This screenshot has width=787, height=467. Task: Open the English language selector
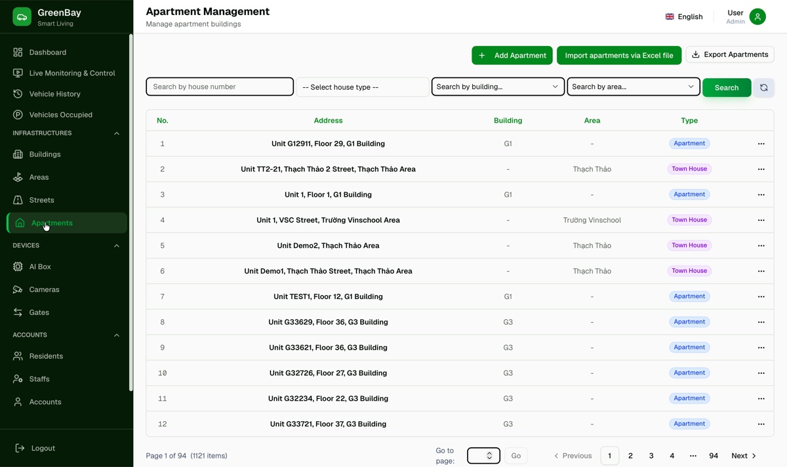[x=684, y=17]
